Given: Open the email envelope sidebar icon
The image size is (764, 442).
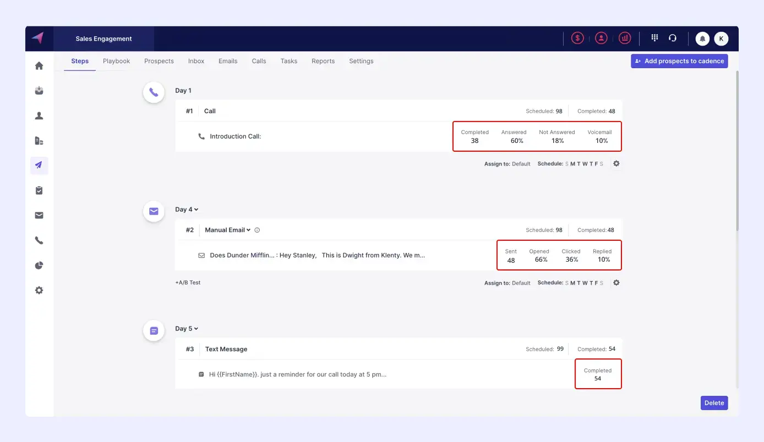Looking at the screenshot, I should coord(39,216).
